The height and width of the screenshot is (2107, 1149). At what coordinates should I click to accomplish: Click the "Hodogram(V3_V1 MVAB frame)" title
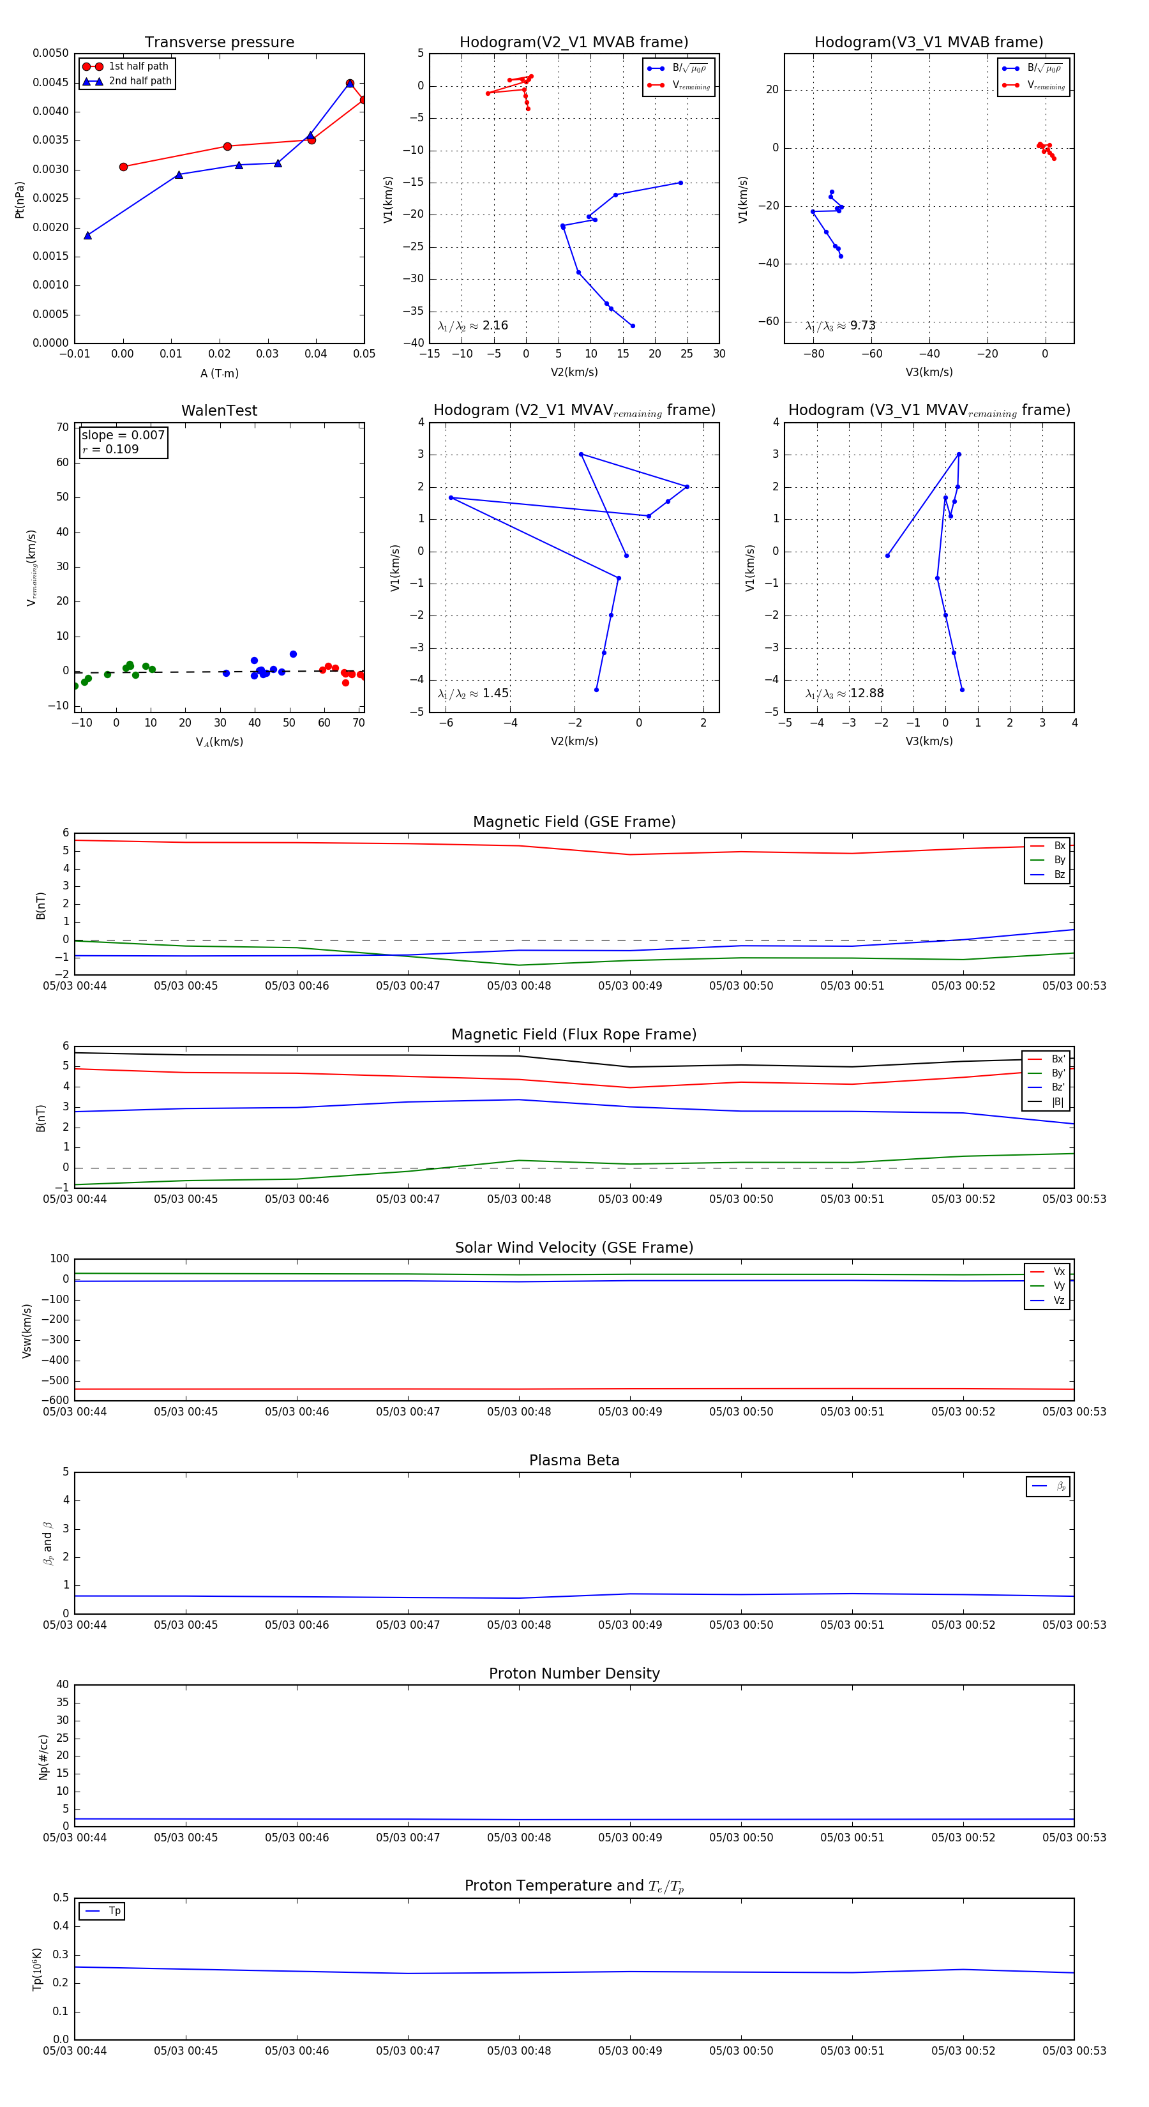tap(929, 43)
